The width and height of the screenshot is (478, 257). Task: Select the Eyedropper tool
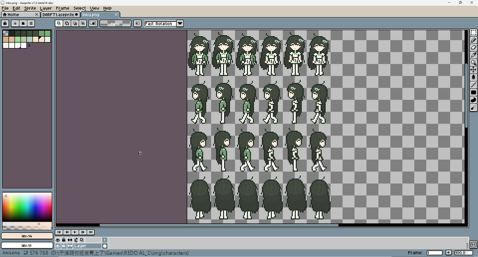[x=474, y=55]
